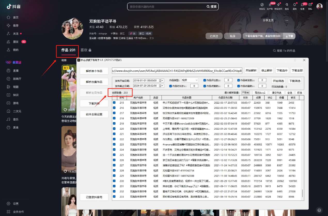Expand the 发布截止日期 date picker dropdown
This screenshot has width=328, height=216.
click(x=162, y=86)
